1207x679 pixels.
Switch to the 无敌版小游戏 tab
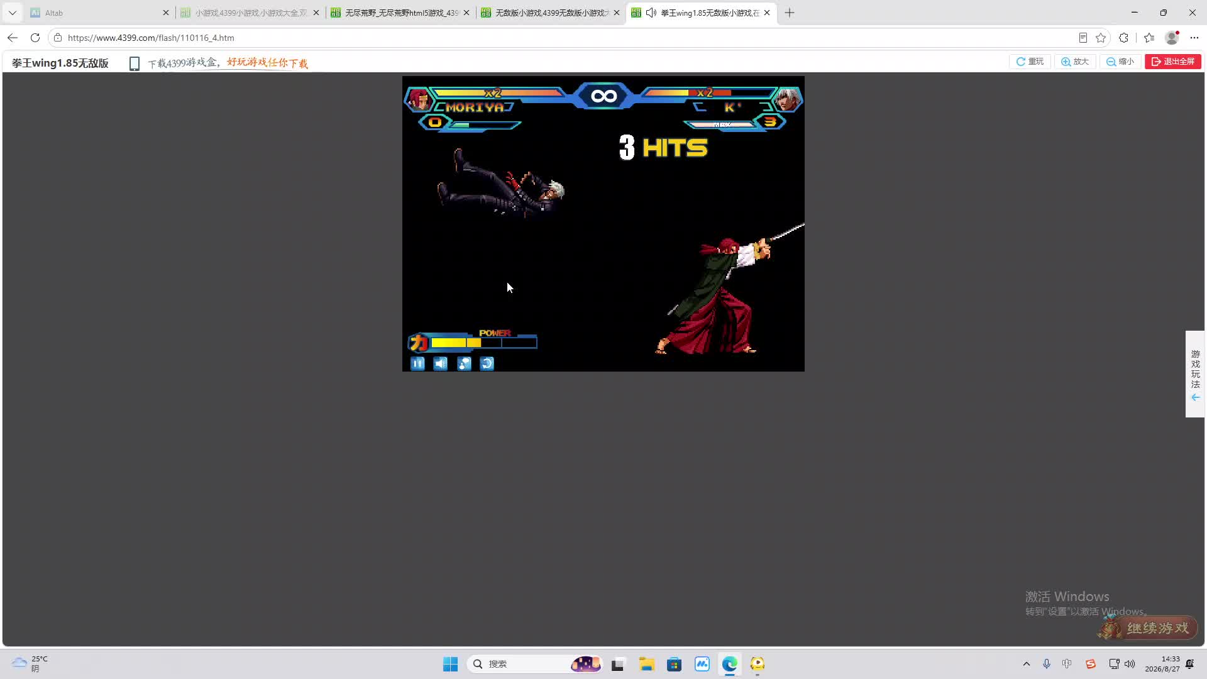coord(551,13)
